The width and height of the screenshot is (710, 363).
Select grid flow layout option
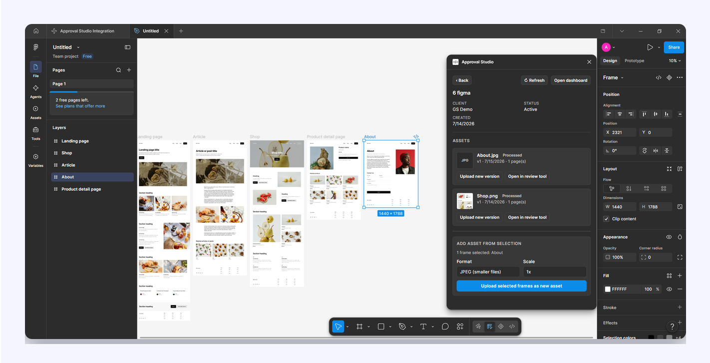pos(664,188)
